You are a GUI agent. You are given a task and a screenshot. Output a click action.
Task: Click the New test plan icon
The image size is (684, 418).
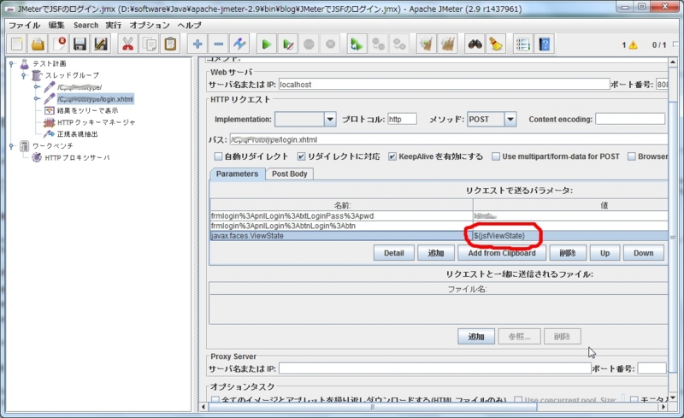point(17,44)
